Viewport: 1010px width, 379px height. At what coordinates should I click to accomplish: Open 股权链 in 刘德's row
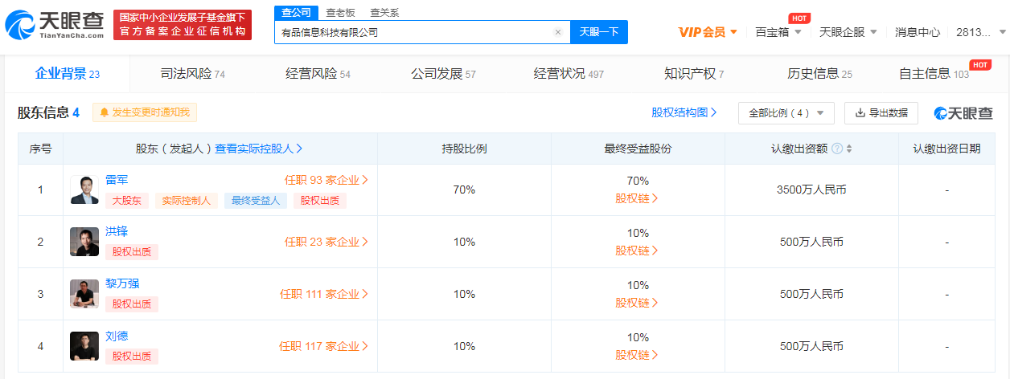pyautogui.click(x=637, y=355)
